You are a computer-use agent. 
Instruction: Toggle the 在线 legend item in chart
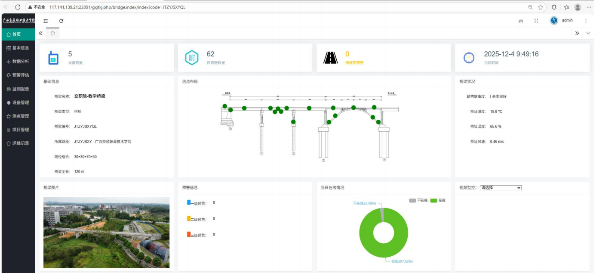(x=438, y=201)
